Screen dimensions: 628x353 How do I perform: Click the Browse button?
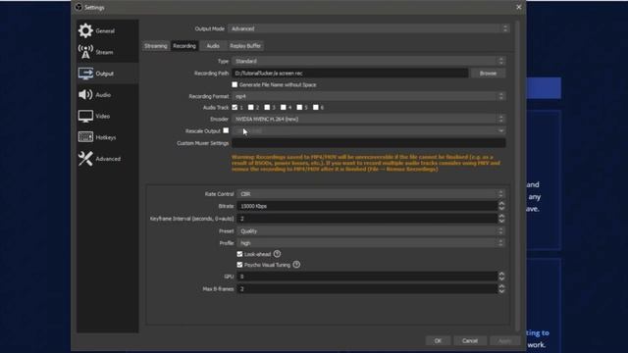point(488,74)
